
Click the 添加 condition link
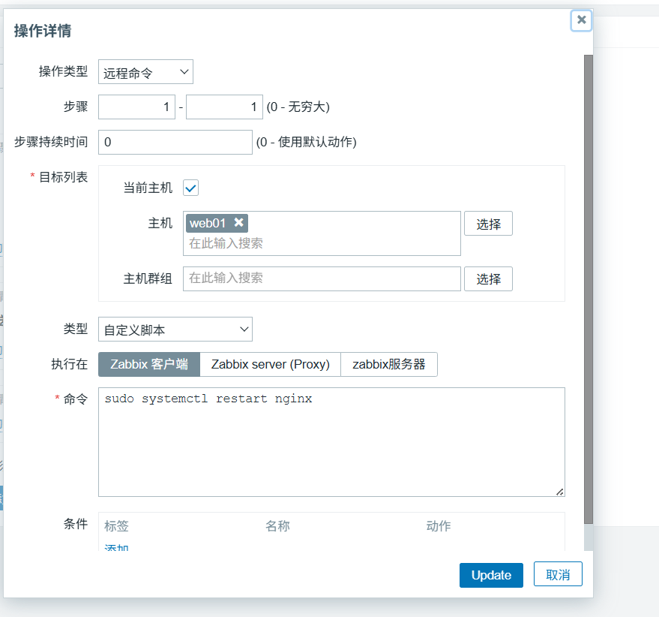coord(116,549)
